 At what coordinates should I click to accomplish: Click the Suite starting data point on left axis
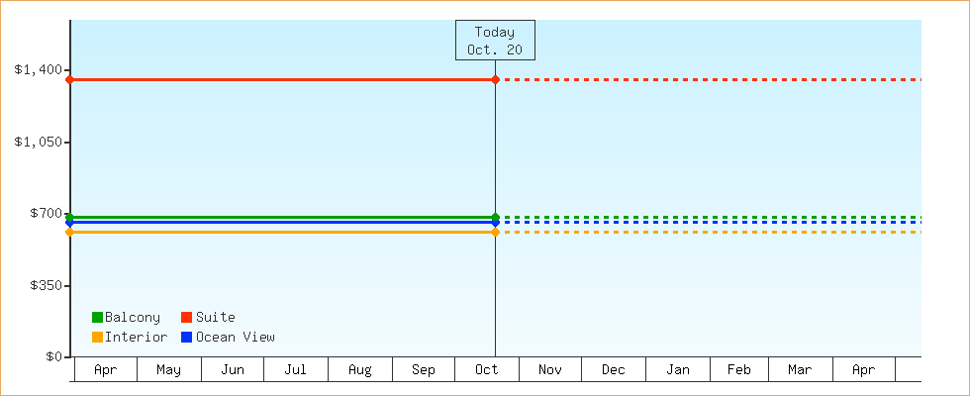pos(69,79)
